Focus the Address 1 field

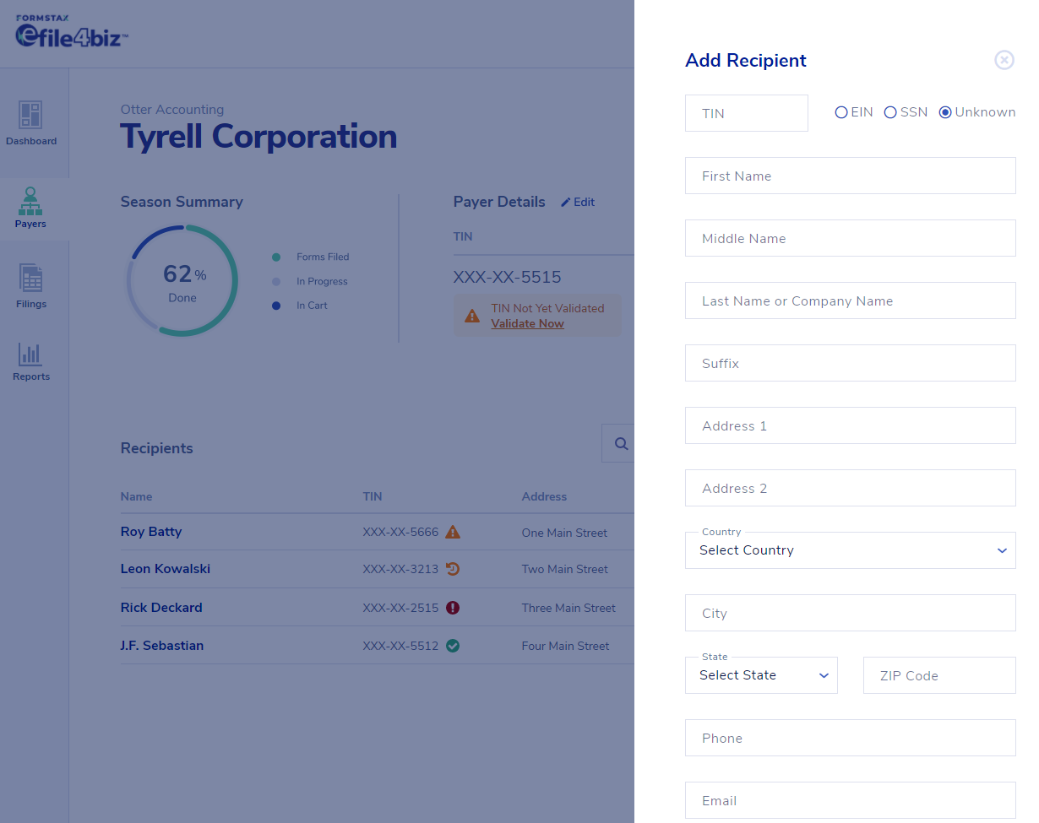[x=851, y=425]
